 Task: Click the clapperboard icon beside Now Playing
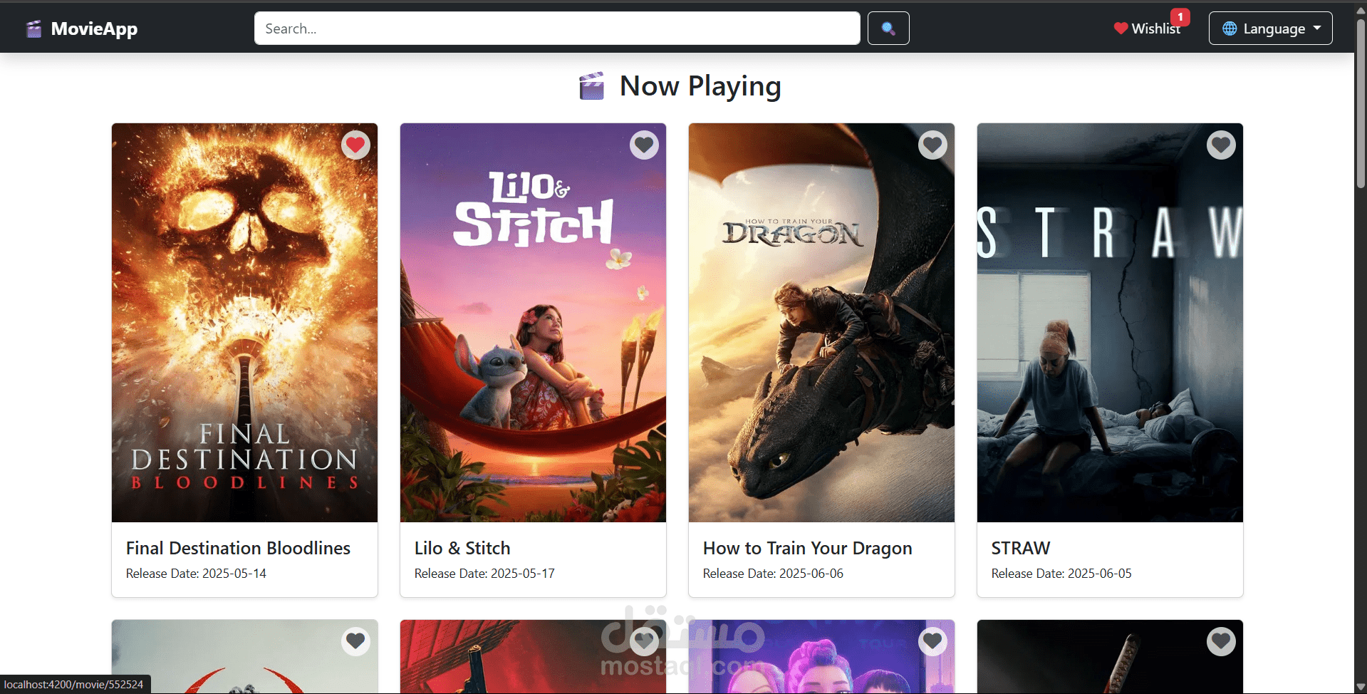click(x=591, y=86)
